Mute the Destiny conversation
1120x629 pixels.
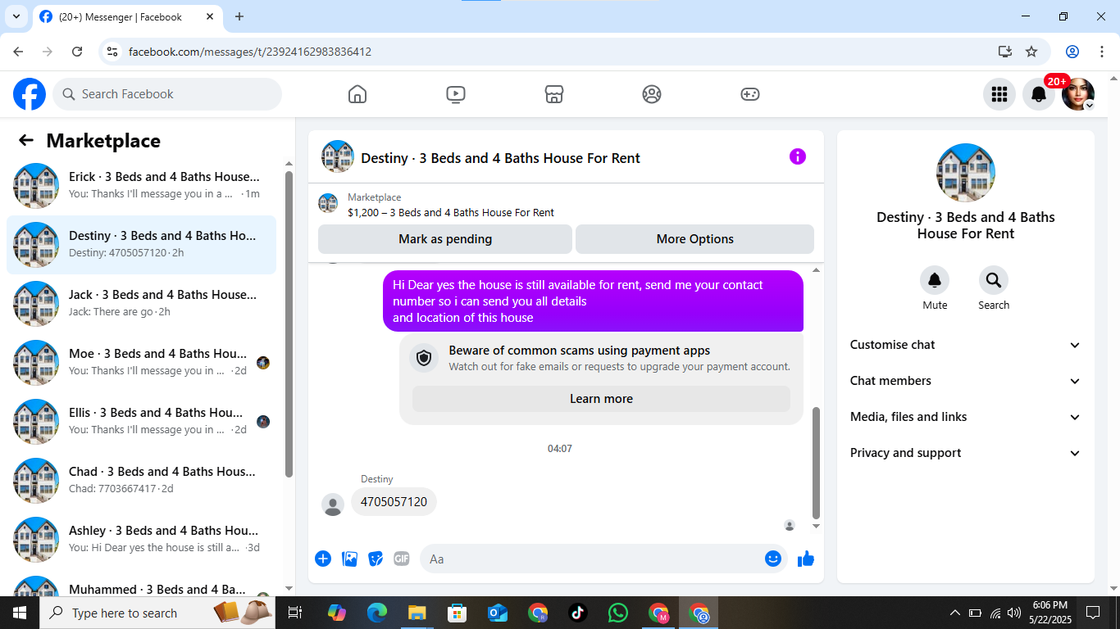tap(935, 281)
